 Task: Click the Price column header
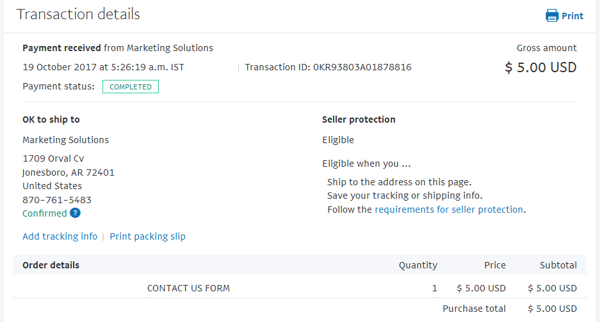pyautogui.click(x=495, y=265)
